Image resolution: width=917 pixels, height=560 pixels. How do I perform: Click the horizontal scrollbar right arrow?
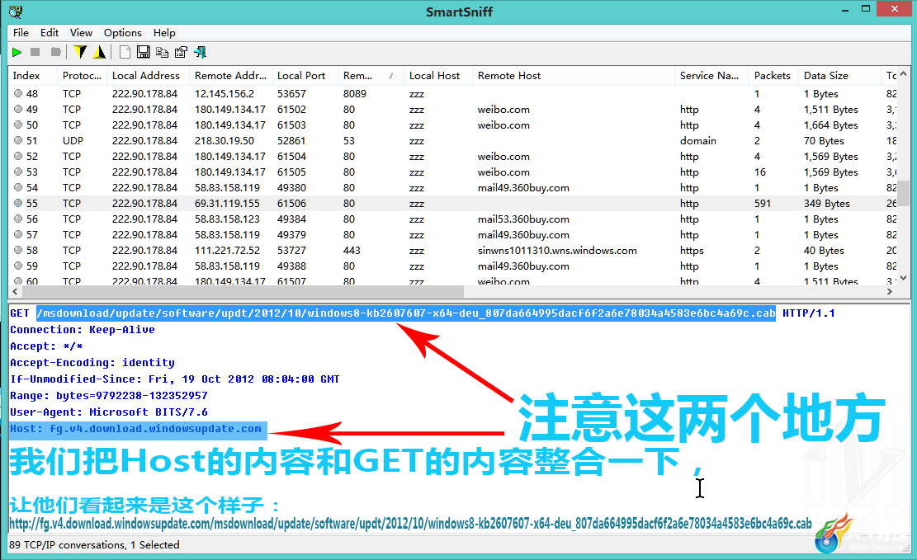coord(890,291)
